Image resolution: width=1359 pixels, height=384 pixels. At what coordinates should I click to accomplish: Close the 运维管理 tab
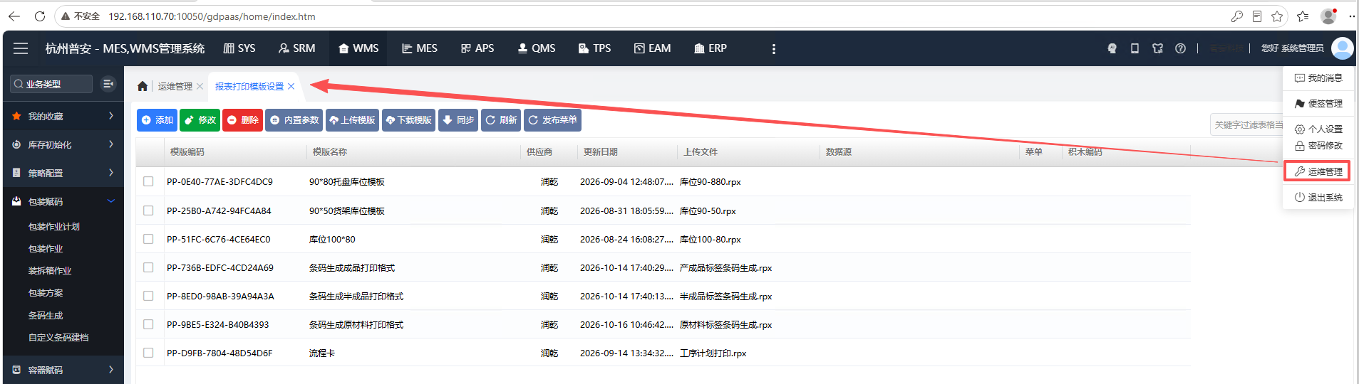(200, 86)
